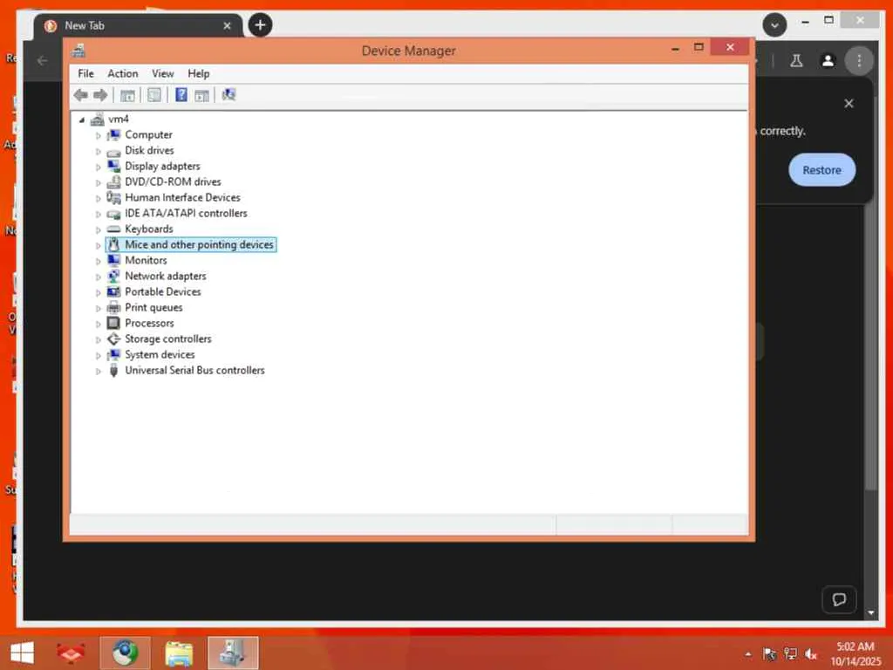
Task: Click the Show/Hide Console Tree toolbar icon
Action: point(127,95)
